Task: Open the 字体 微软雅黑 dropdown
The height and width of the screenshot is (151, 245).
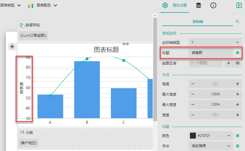Action: click(x=211, y=146)
